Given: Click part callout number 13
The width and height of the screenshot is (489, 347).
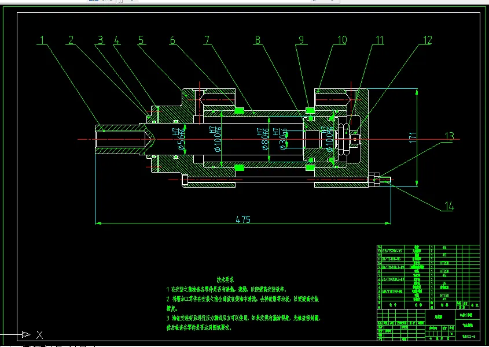Looking at the screenshot, I should coord(449,136).
